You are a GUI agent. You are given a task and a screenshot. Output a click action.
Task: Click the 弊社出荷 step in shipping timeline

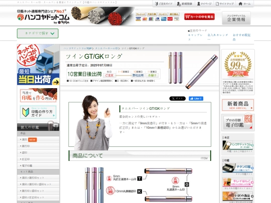[138, 75]
